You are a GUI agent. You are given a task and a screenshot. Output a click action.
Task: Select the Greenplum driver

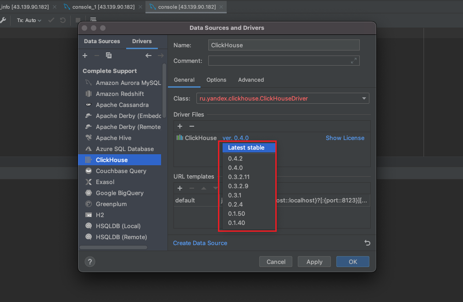click(120, 204)
